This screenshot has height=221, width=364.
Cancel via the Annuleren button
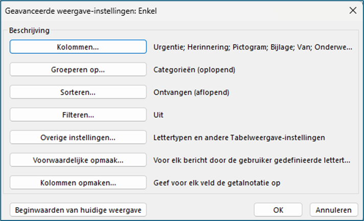pyautogui.click(x=333, y=210)
